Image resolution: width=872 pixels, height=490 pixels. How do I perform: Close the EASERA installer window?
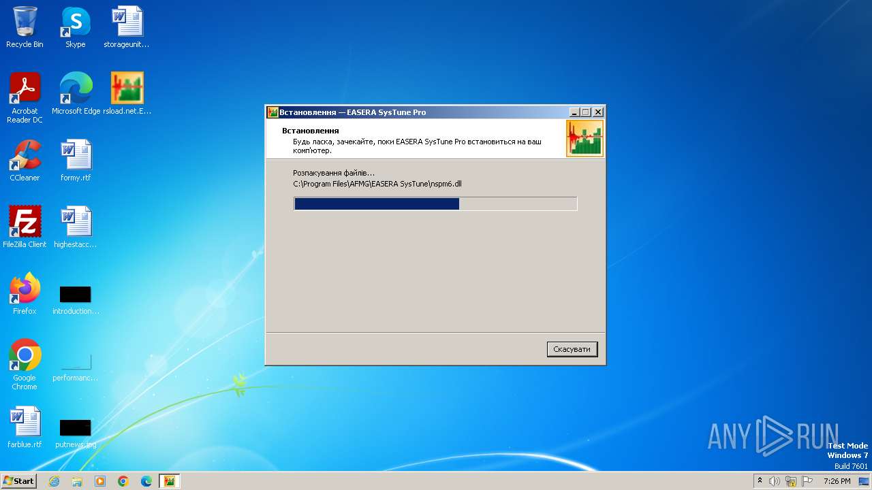(x=598, y=112)
